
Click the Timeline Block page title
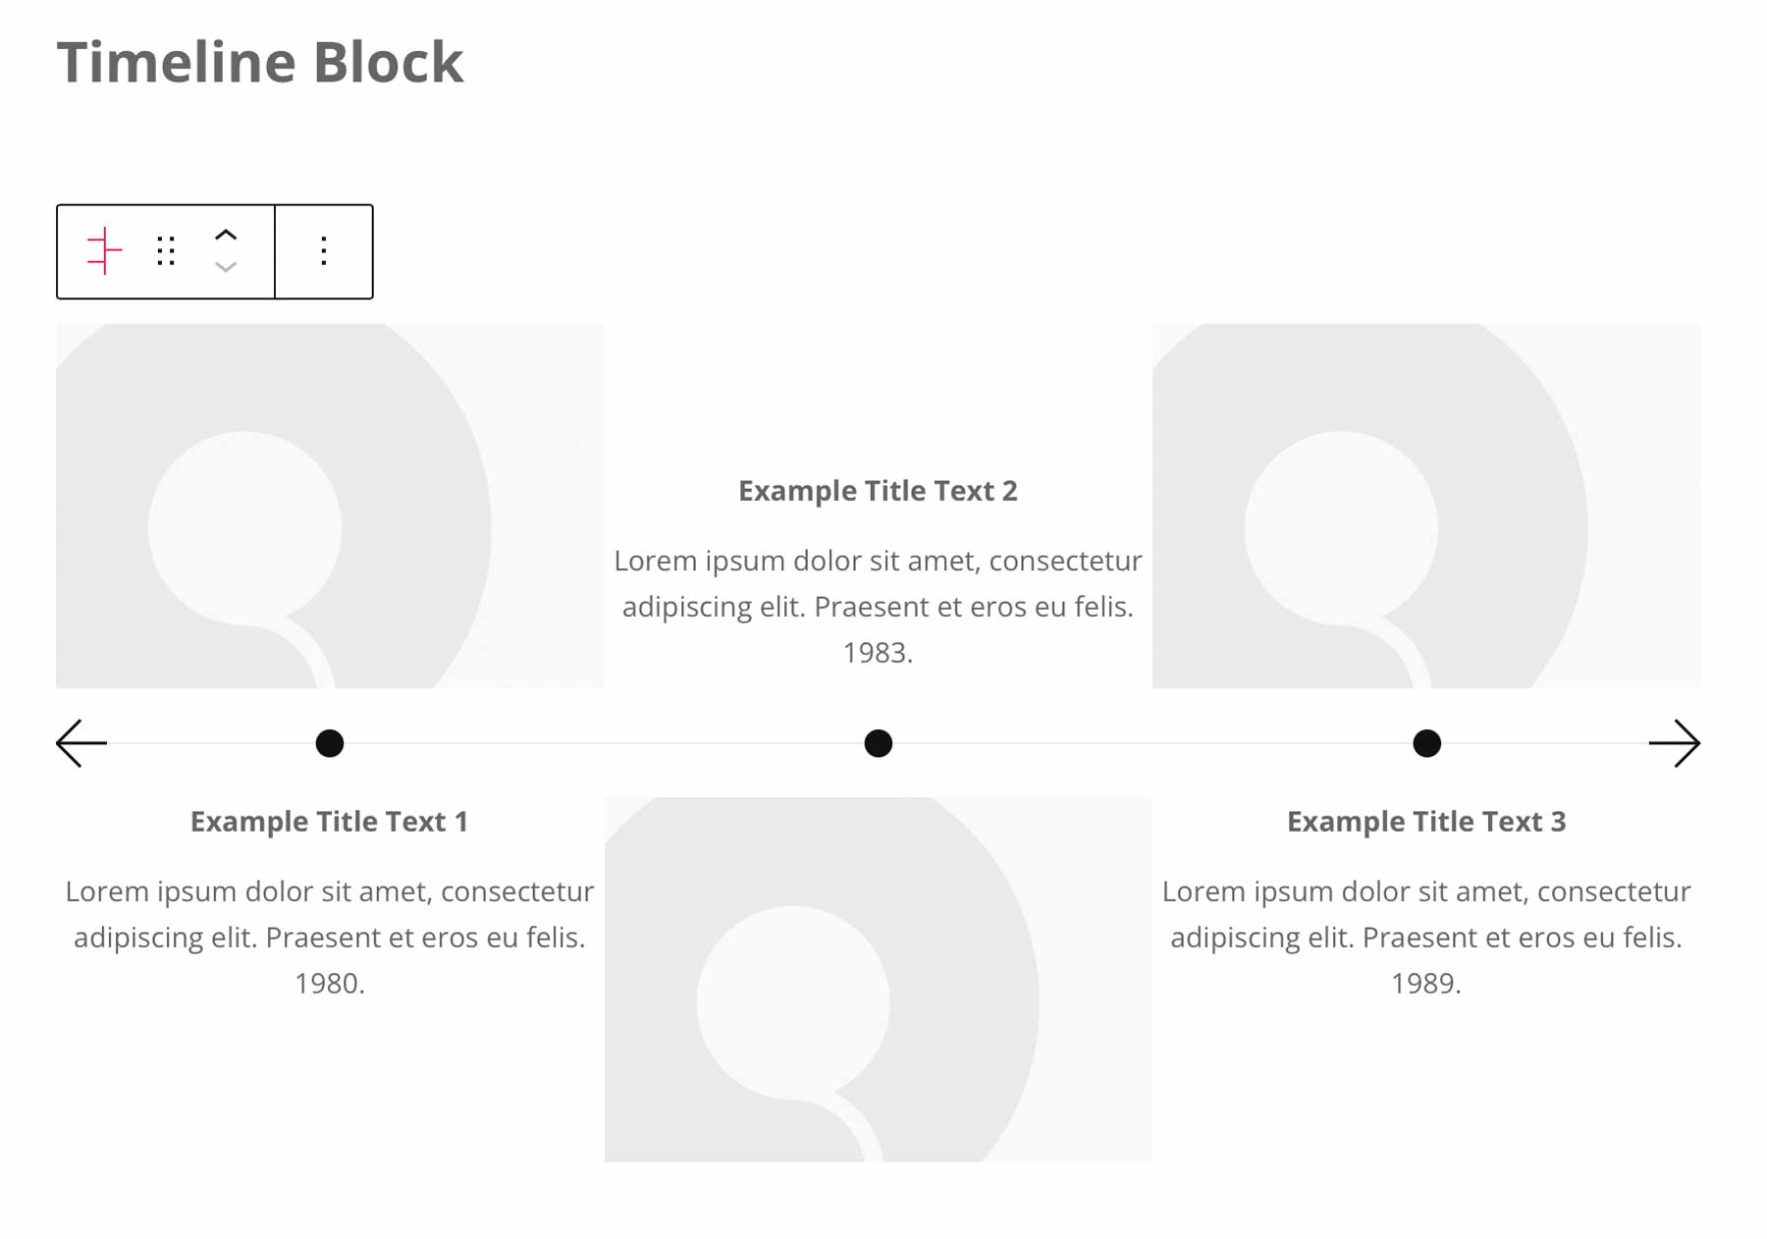[261, 61]
